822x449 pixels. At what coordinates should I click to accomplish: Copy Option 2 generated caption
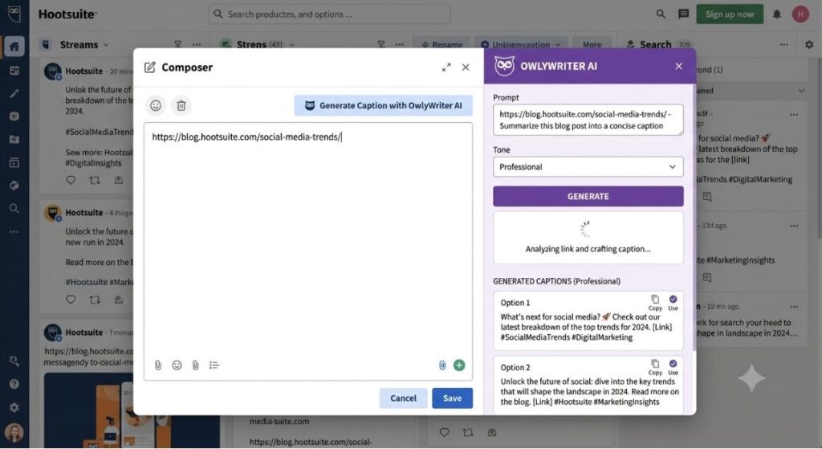point(655,367)
